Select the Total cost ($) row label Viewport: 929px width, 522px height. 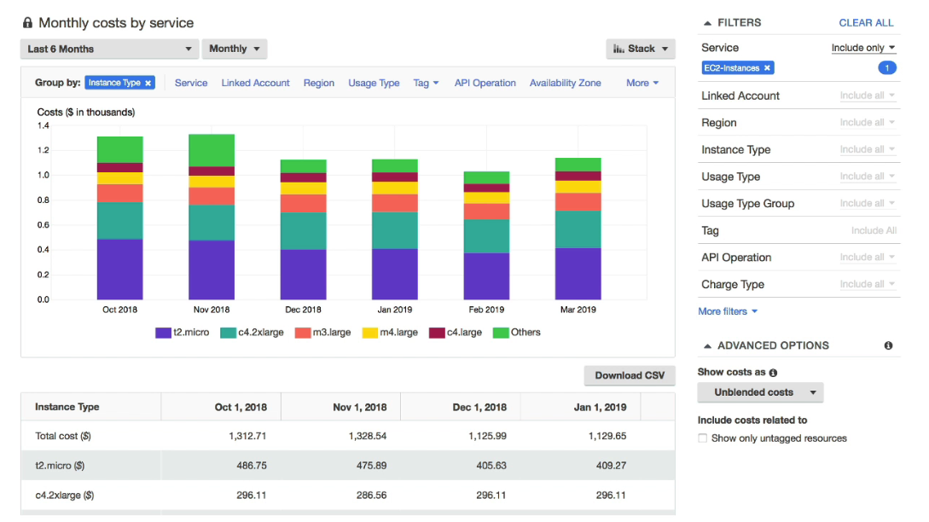[63, 436]
